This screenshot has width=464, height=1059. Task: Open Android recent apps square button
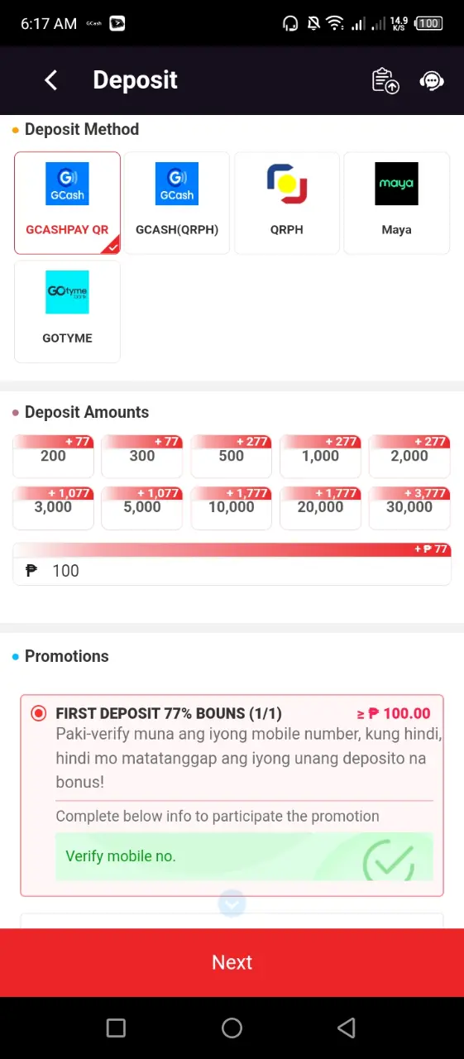point(117,1028)
